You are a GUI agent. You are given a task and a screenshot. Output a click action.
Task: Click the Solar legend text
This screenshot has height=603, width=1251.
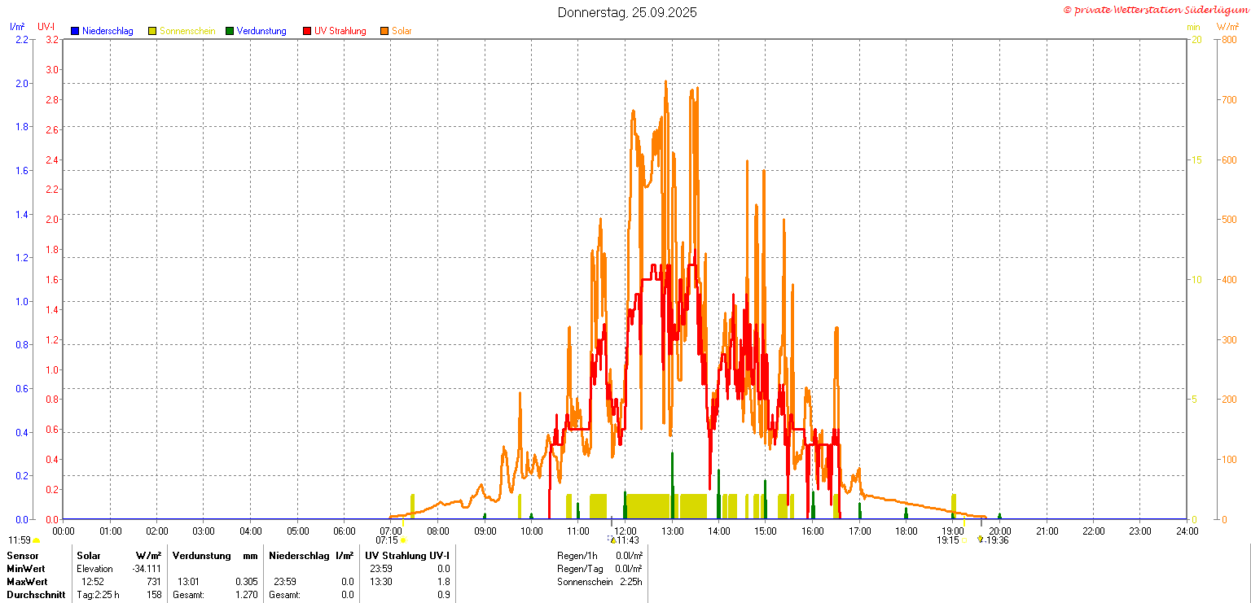(x=402, y=31)
